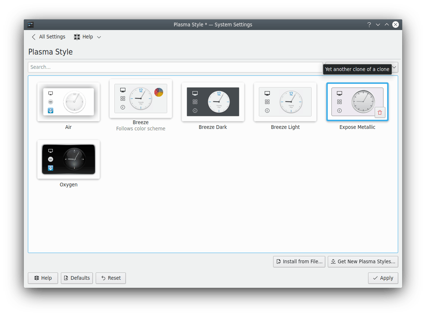426x316 pixels.
Task: Click the colorful pie chart on Breeze preview
Action: tap(158, 92)
